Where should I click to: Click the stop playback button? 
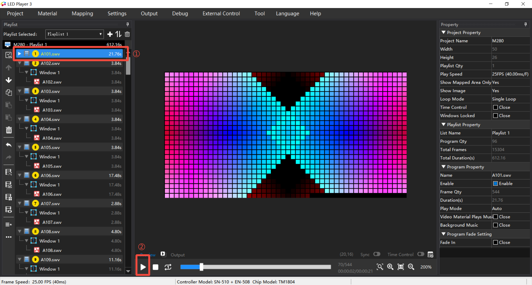(156, 267)
